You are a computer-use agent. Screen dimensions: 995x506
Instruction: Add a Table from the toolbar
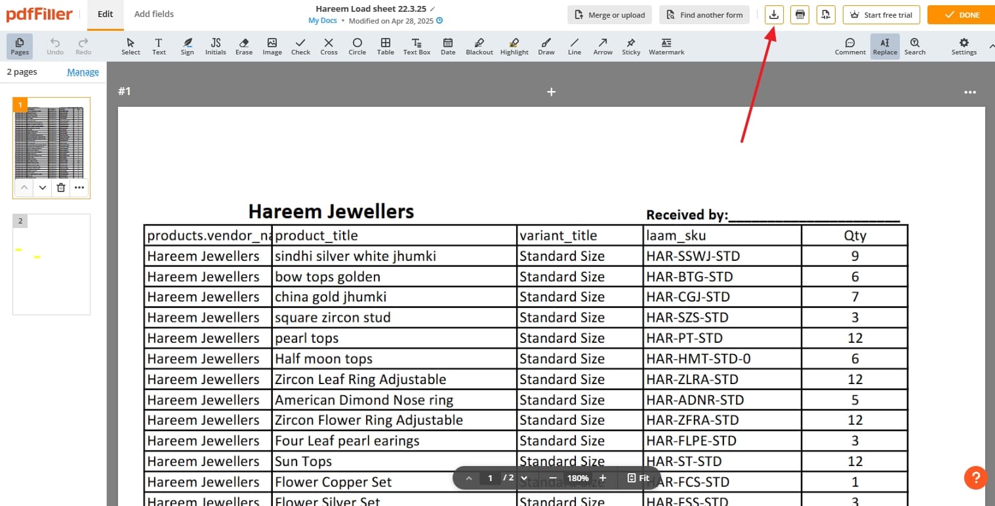pyautogui.click(x=386, y=47)
